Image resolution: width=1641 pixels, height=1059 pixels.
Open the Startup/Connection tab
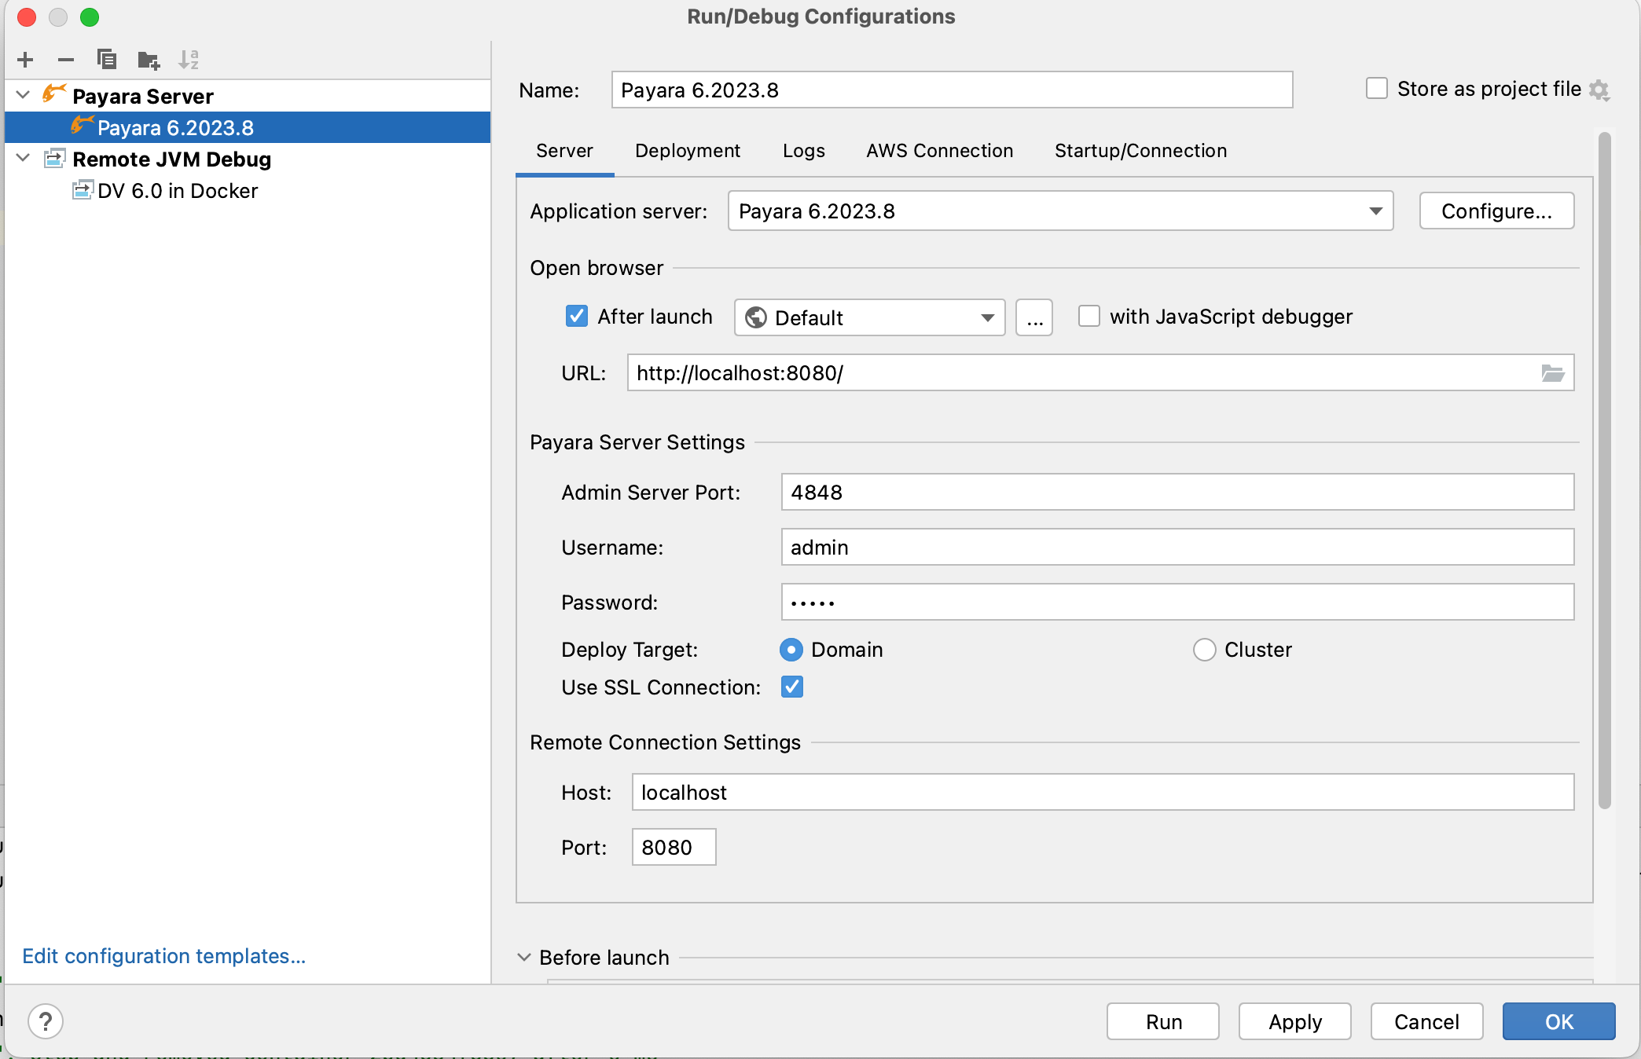[1140, 151]
